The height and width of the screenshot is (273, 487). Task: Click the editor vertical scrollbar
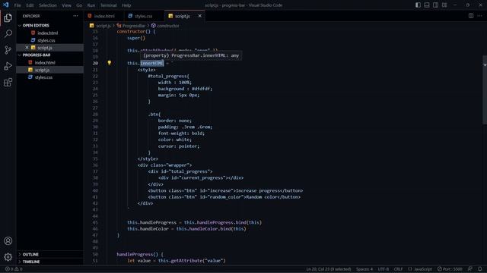pyautogui.click(x=485, y=90)
